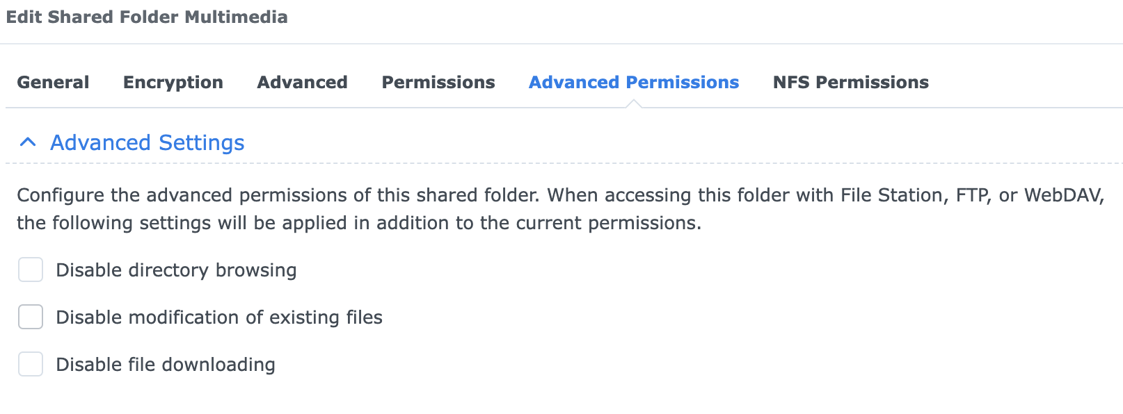Check Disable modification of existing files box

click(31, 317)
